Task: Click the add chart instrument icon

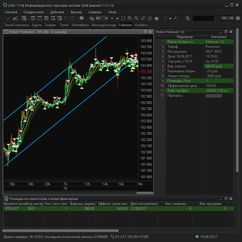Action: pos(92,18)
